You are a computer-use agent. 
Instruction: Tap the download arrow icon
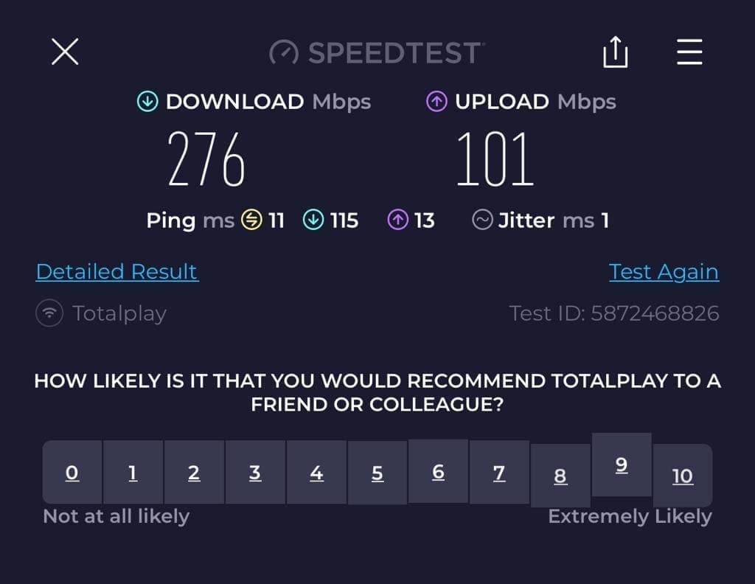147,102
